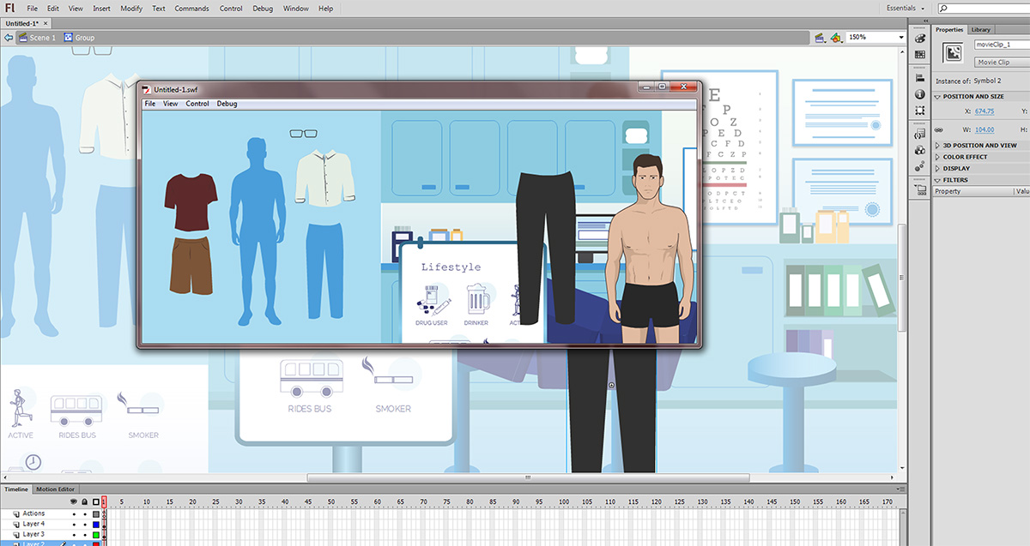Image resolution: width=1030 pixels, height=546 pixels.
Task: Open the Code Snippets panel icon
Action: pyautogui.click(x=920, y=134)
